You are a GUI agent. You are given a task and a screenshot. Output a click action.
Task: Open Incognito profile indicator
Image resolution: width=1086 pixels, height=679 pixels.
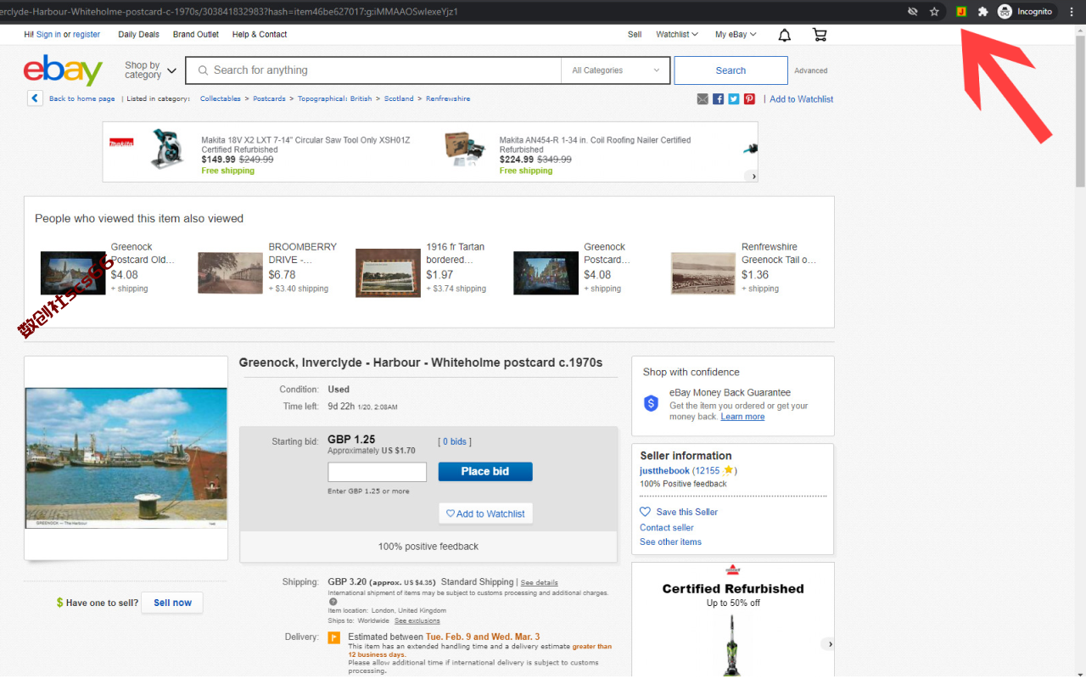(x=1025, y=12)
